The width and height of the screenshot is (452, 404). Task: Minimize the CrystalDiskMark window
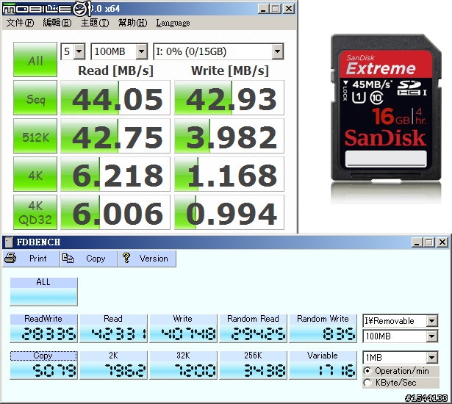pyautogui.click(x=262, y=9)
